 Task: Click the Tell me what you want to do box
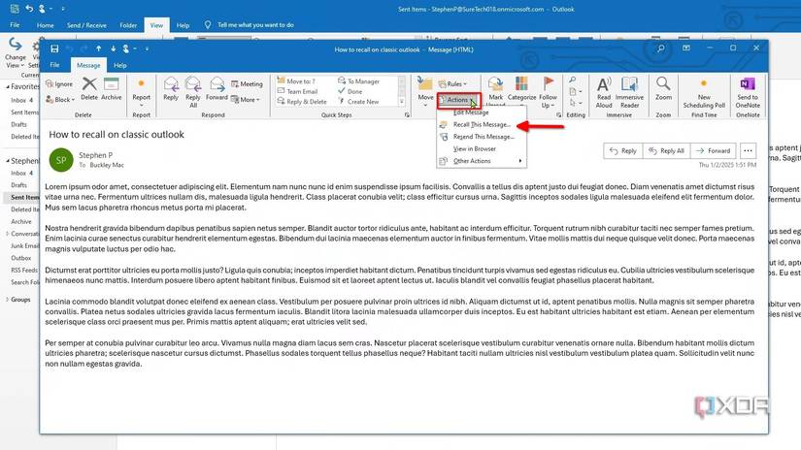point(255,24)
